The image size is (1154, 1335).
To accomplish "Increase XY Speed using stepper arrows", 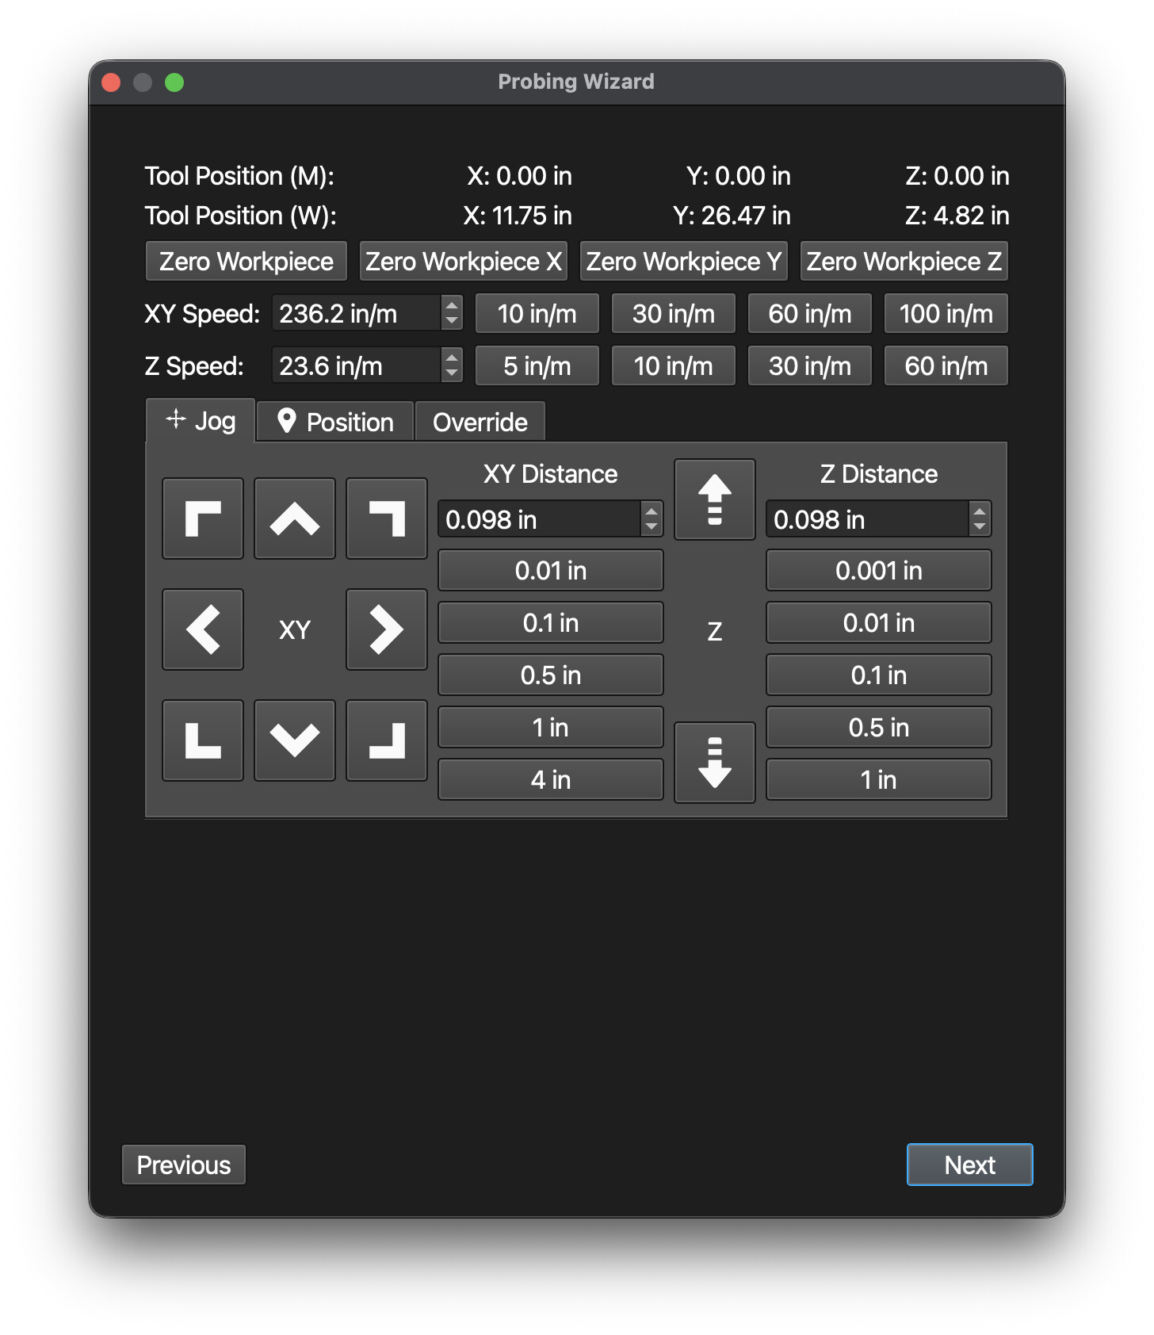I will click(452, 306).
